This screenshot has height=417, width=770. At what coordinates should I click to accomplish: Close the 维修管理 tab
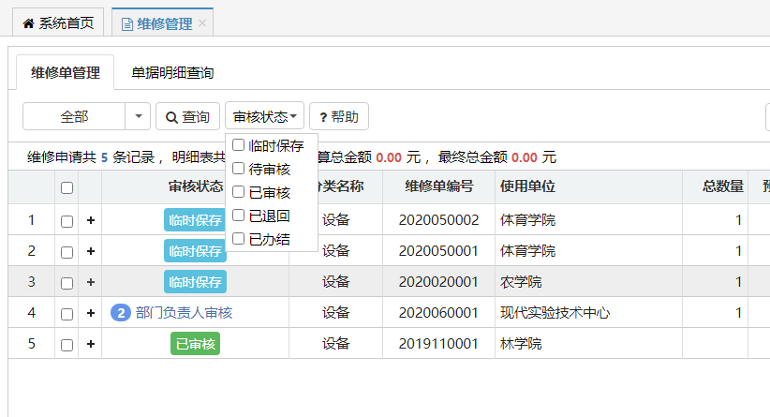point(201,23)
